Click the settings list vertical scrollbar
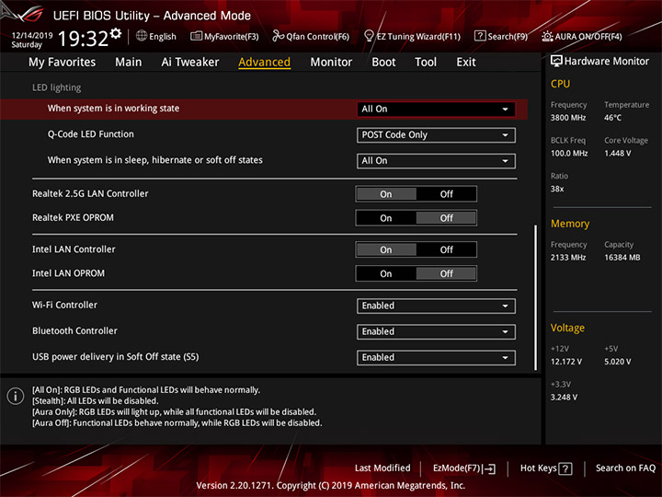 click(x=536, y=297)
